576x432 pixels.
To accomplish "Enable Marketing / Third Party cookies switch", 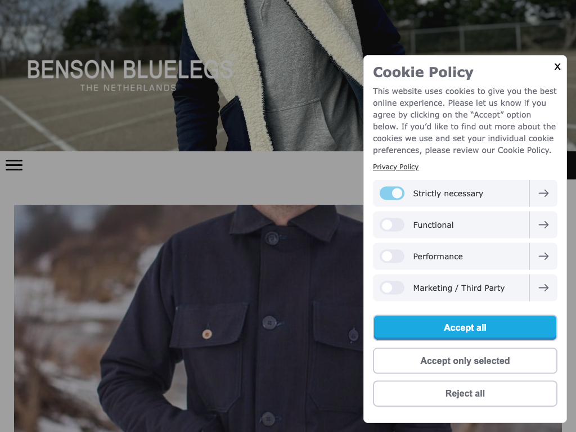I will pos(392,288).
